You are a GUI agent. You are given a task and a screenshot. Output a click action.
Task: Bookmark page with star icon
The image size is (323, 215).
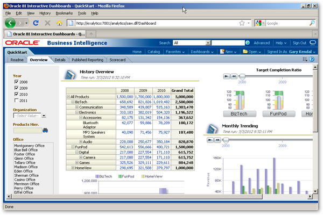(242, 23)
